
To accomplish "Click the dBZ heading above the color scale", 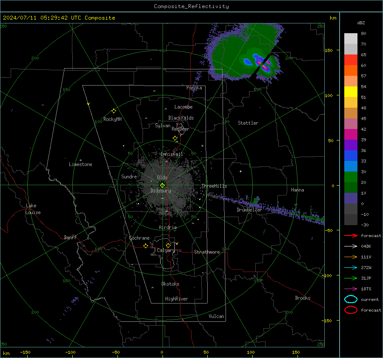I will point(361,23).
